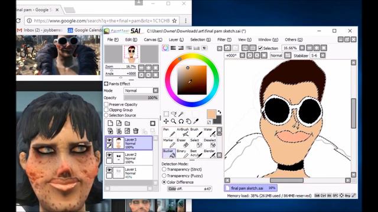Hide Layer1 with its eye icon
The image size is (378, 212).
[x=109, y=170]
